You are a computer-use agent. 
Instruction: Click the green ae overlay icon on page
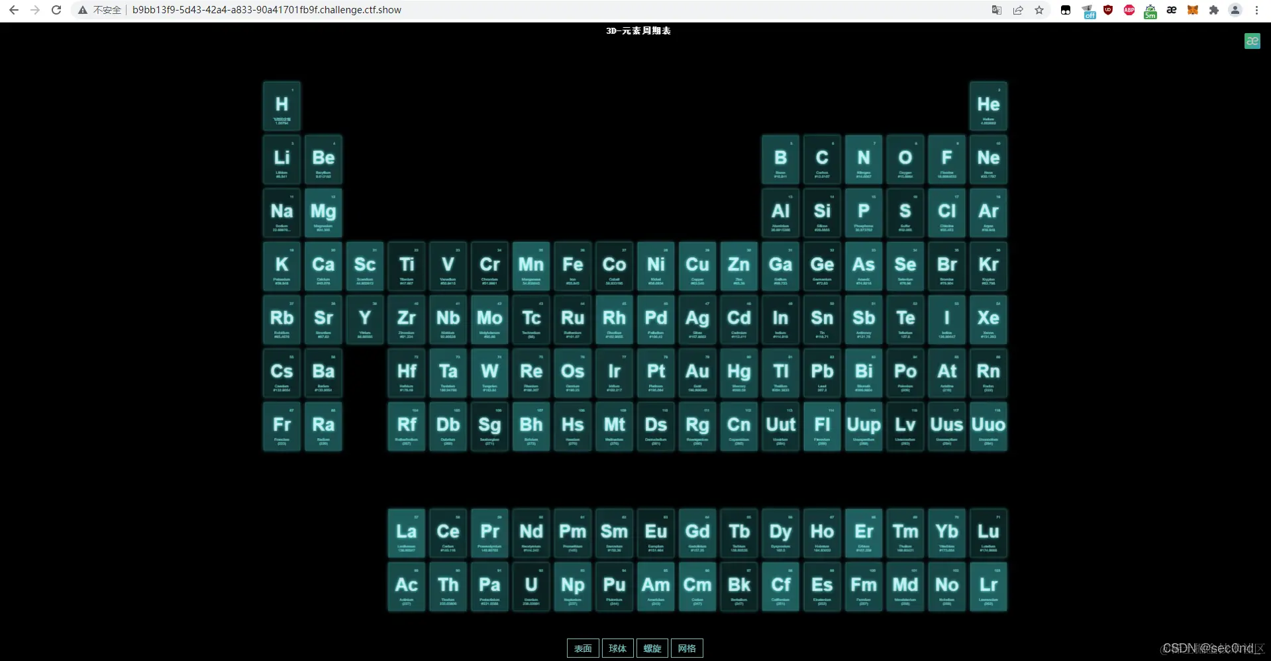coord(1252,41)
